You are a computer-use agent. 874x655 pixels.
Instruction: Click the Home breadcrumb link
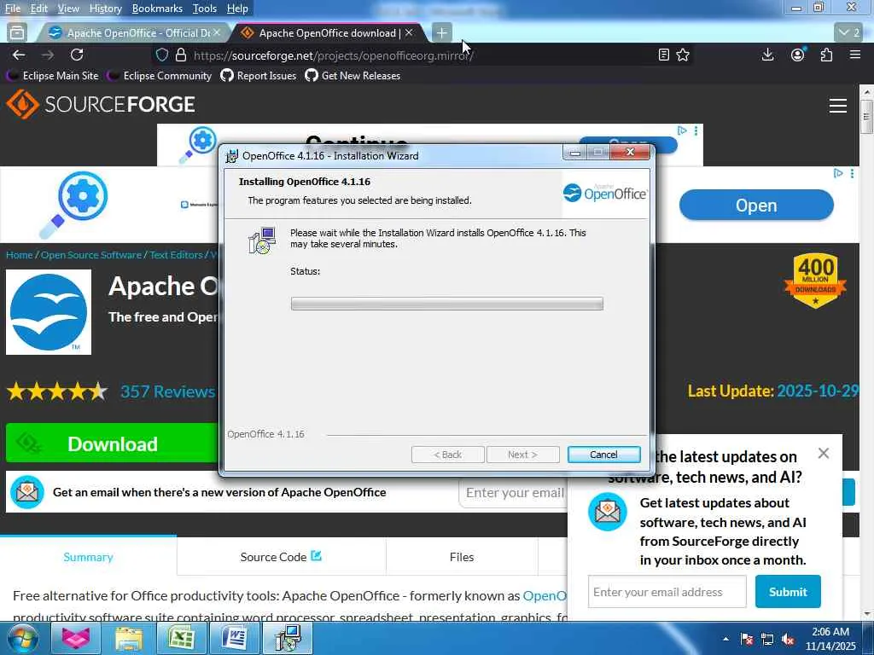tap(20, 255)
